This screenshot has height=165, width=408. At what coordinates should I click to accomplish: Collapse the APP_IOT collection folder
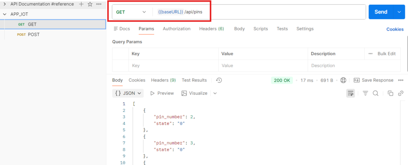tap(4, 14)
